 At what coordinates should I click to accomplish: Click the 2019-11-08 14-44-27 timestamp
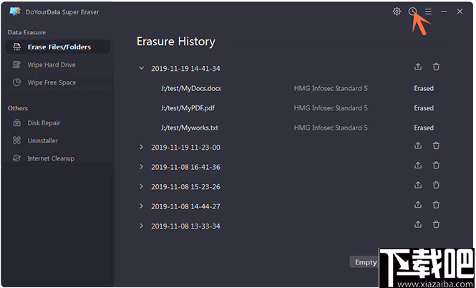186,206
